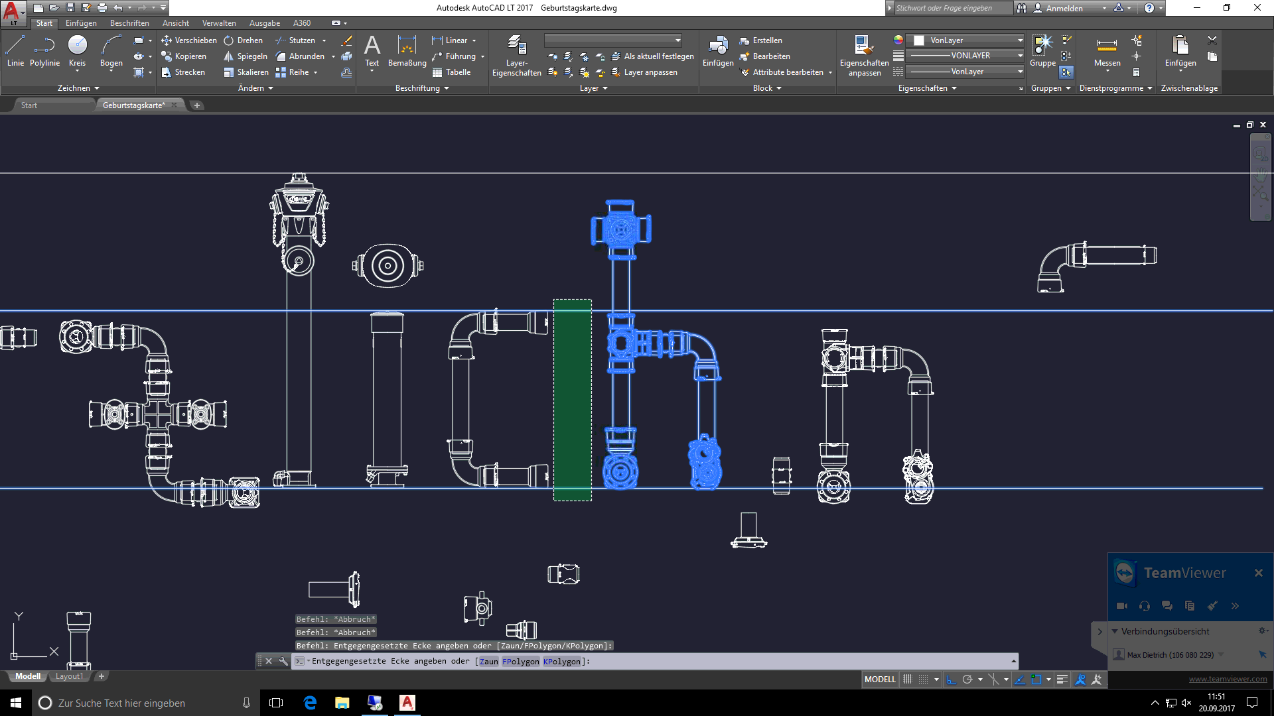The width and height of the screenshot is (1274, 716).
Task: Expand the Ändern panel
Action: coord(255,88)
